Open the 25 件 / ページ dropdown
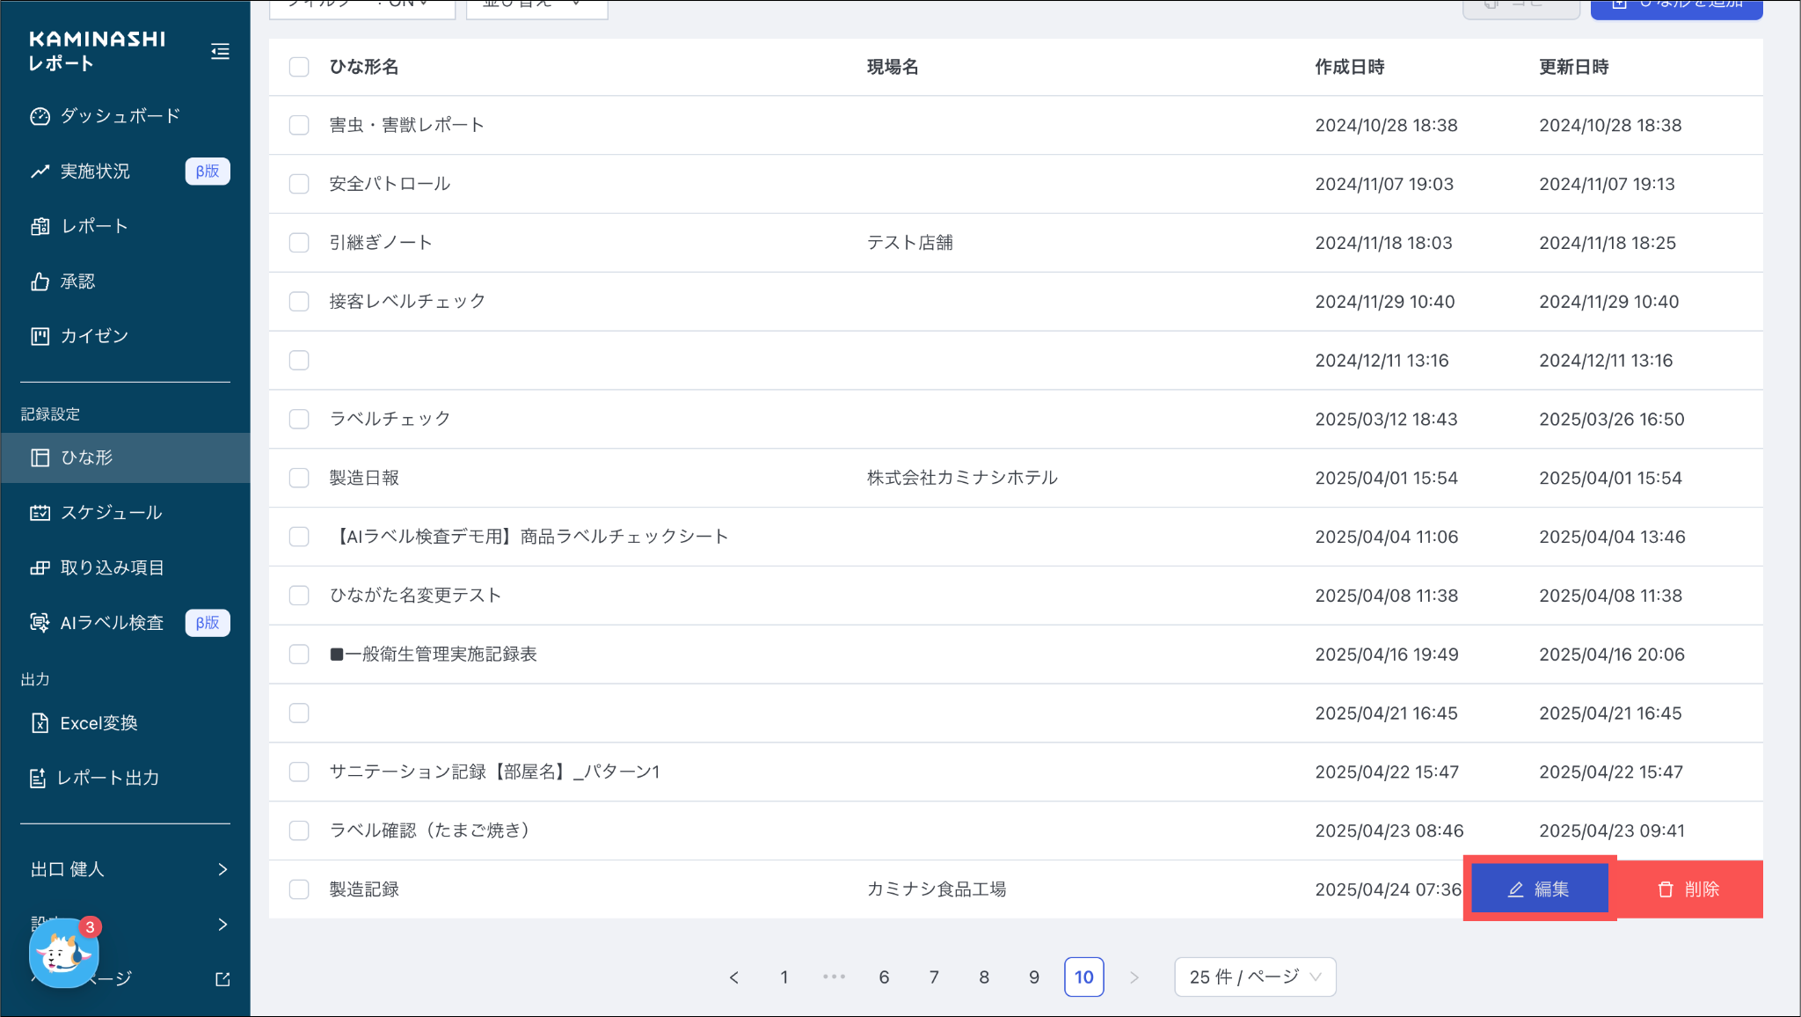Viewport: 1801px width, 1017px height. click(1255, 977)
